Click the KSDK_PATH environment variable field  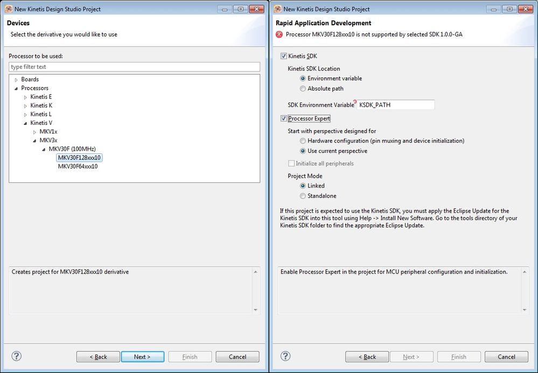[396, 105]
